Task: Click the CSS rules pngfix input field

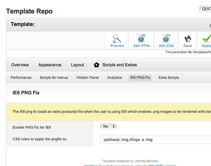Action: click(x=155, y=139)
